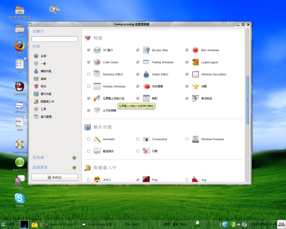
Task: Click the Png plugin icon
Action: pyautogui.click(x=146, y=180)
